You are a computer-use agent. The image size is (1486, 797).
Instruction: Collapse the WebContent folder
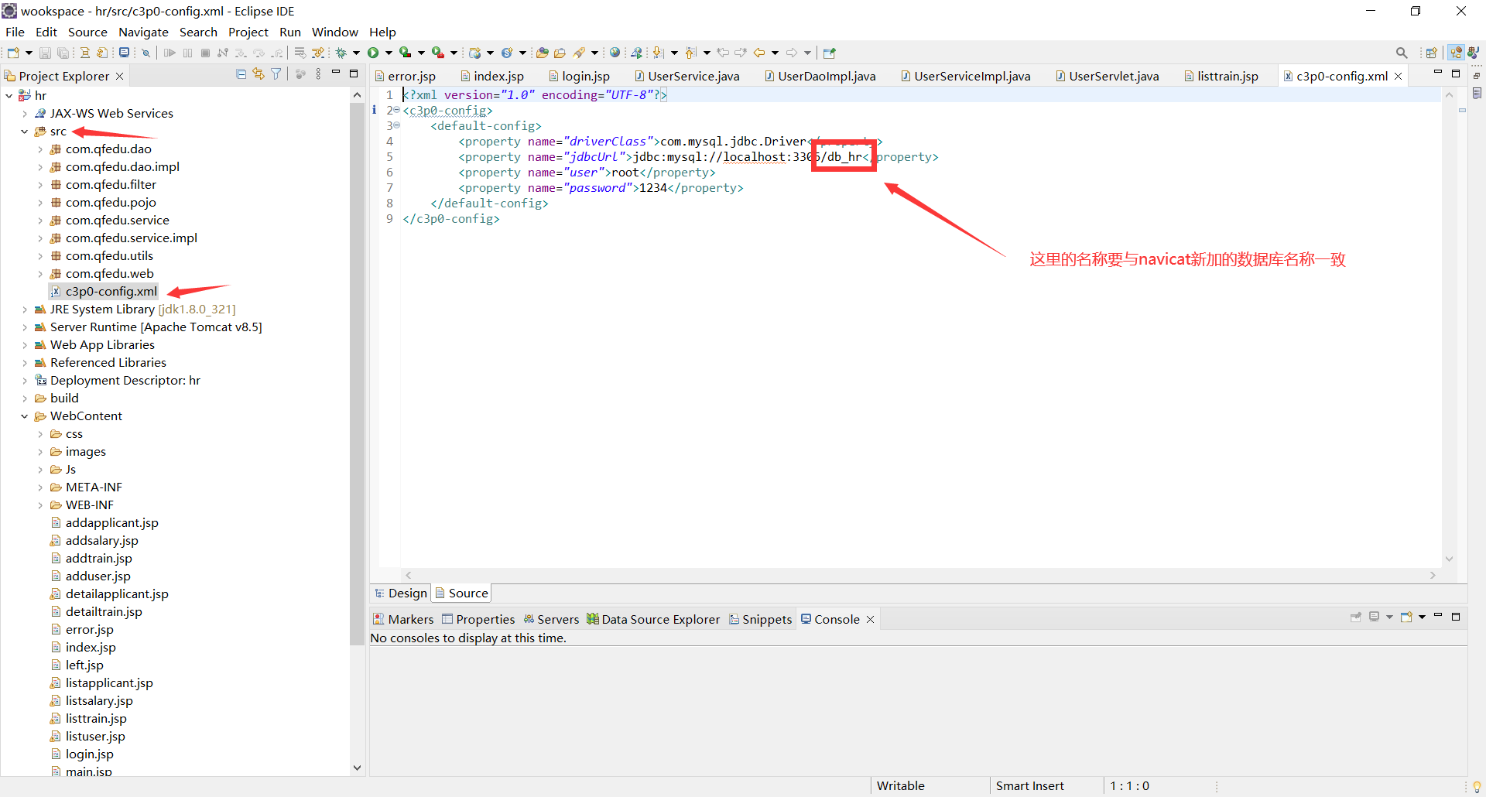24,416
